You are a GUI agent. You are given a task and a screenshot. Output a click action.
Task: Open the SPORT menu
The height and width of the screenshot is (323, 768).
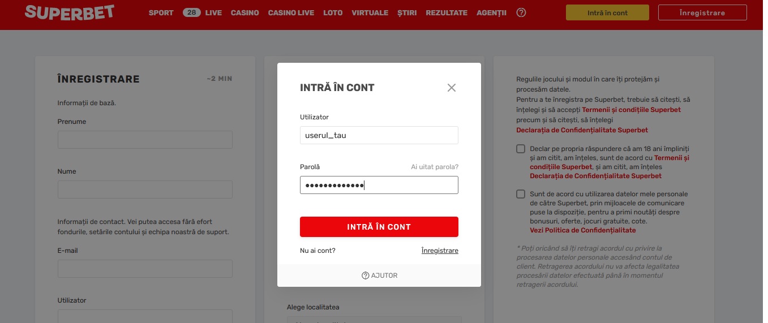tap(161, 12)
